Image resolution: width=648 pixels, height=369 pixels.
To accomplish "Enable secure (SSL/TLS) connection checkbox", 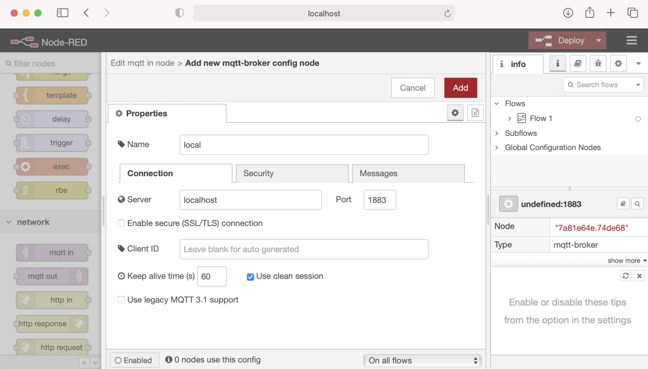I will click(x=121, y=223).
